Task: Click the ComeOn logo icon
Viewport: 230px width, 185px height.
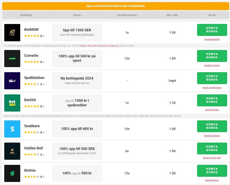Action: [12, 58]
